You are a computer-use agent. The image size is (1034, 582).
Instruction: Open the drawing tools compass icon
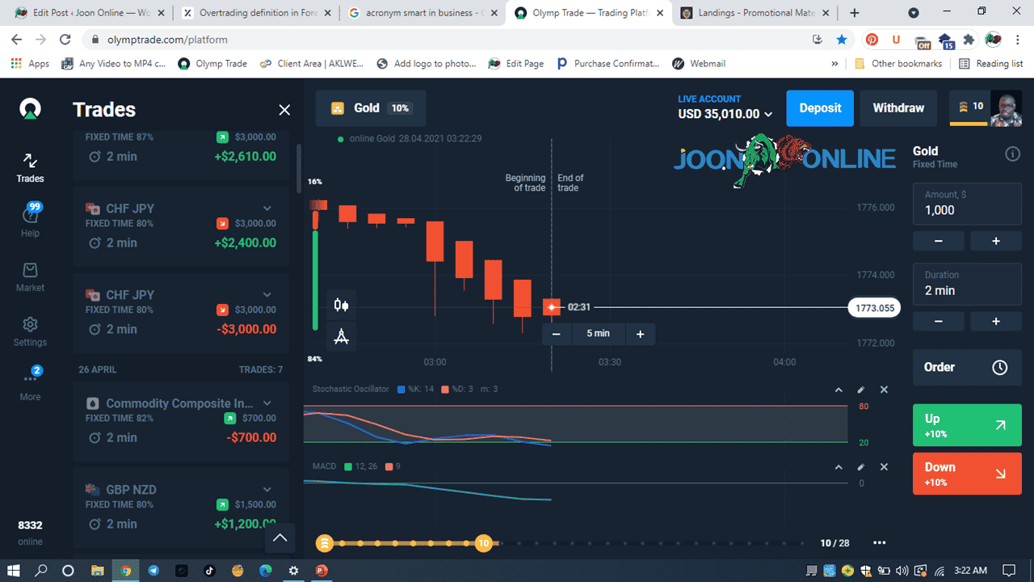[x=342, y=336]
